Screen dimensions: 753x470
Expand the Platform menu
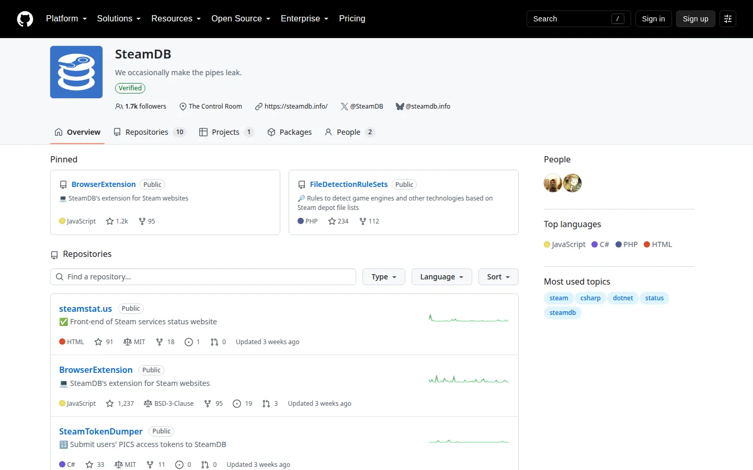pyautogui.click(x=66, y=19)
